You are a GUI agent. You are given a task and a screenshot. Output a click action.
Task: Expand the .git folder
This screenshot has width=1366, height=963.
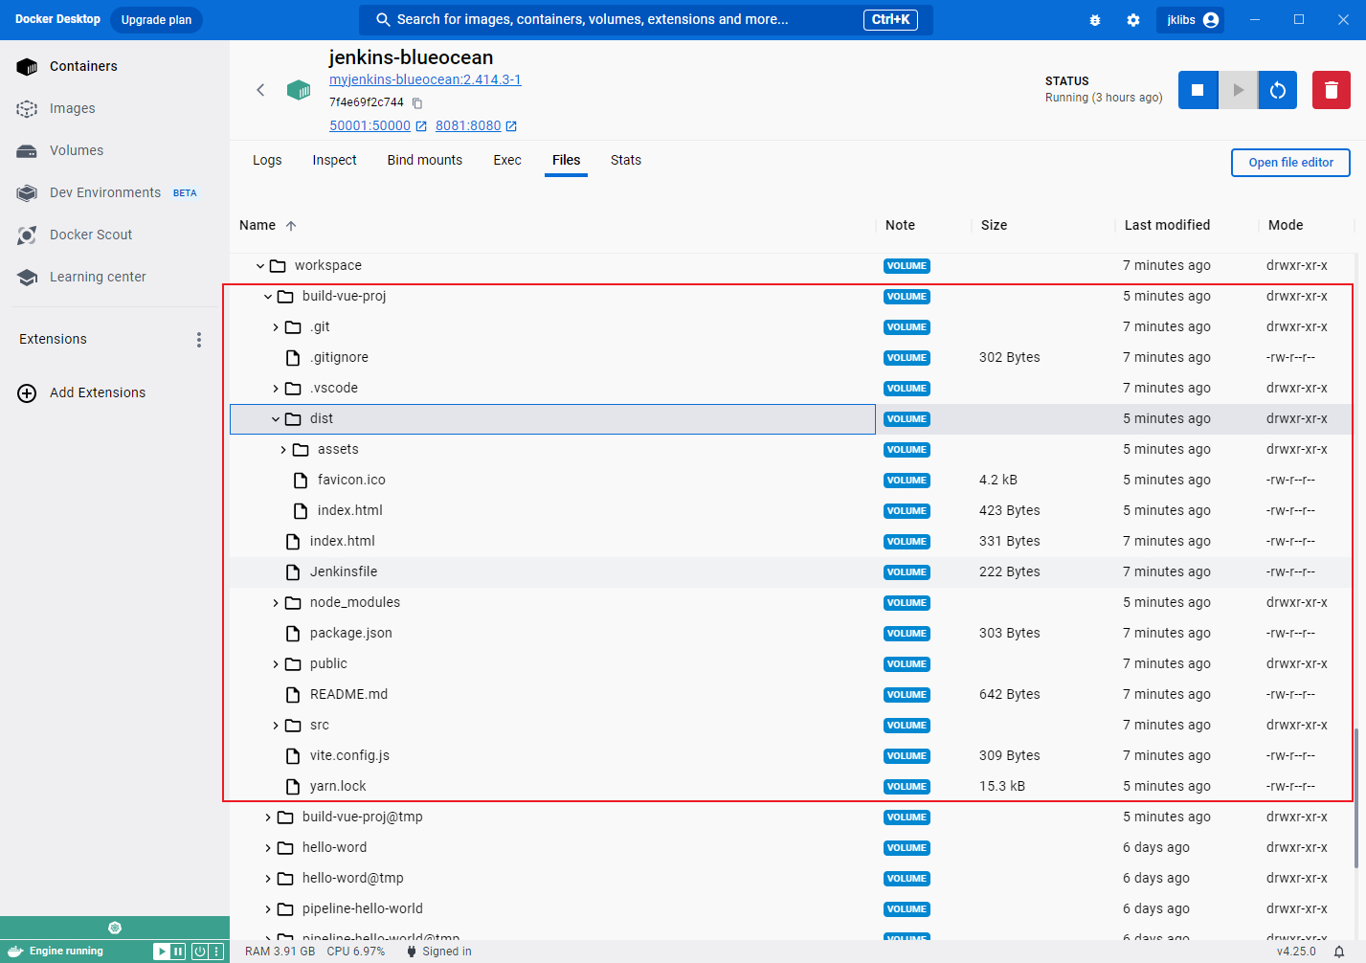[276, 327]
